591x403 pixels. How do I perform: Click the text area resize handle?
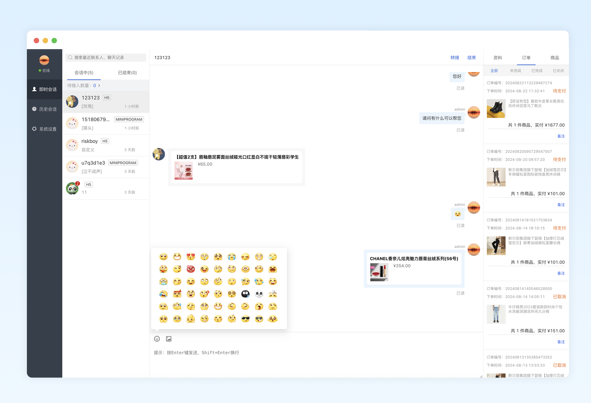(x=481, y=376)
